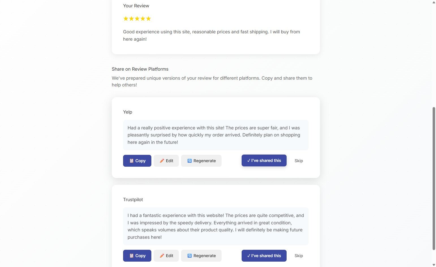Click the page's vertical scrollbar thumb
The image size is (436, 267).
[434, 178]
